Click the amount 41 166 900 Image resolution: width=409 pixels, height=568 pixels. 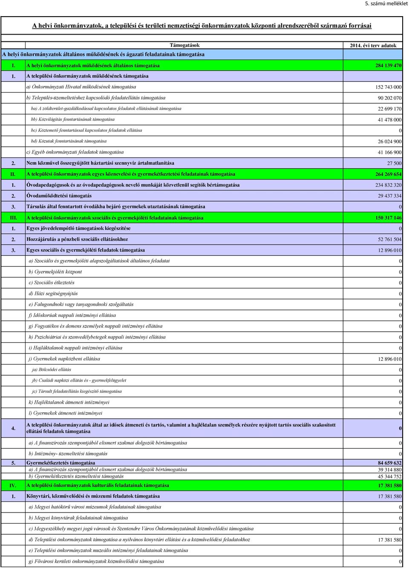click(389, 153)
